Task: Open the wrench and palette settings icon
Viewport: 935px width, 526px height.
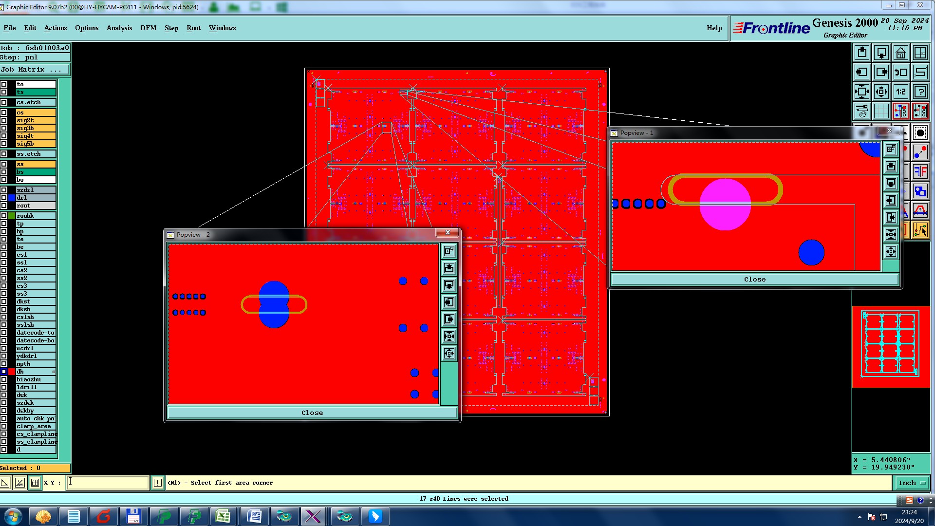Action: (861, 111)
